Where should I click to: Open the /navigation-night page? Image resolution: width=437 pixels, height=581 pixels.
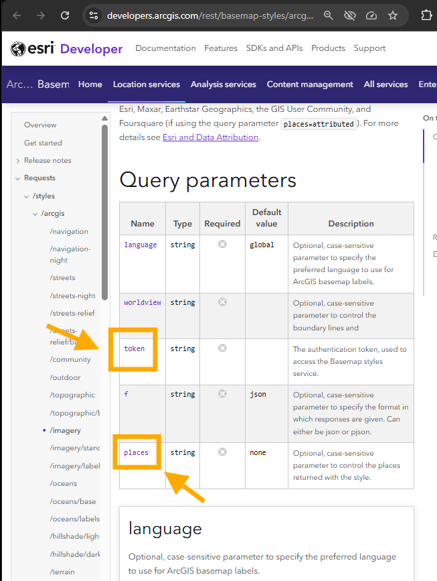pyautogui.click(x=70, y=255)
